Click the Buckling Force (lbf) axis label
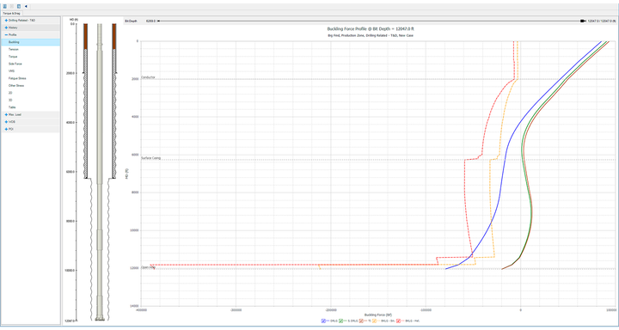 click(x=377, y=315)
